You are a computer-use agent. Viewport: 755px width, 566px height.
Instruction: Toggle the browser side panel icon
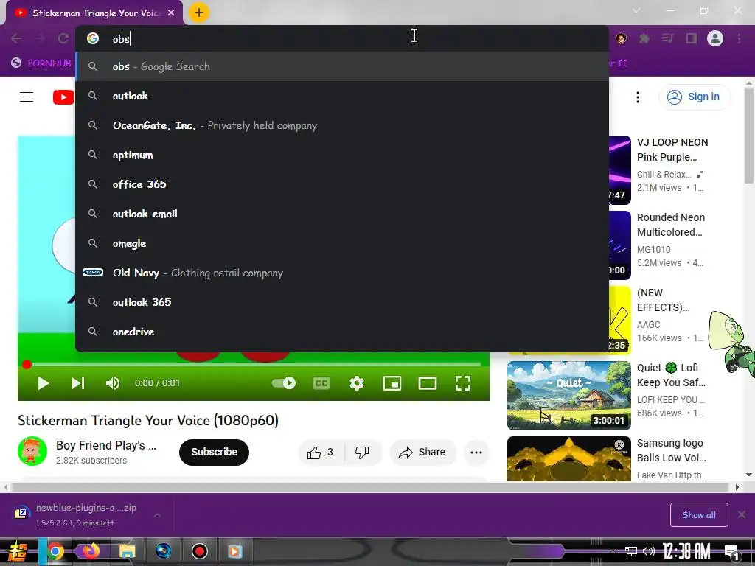coord(692,38)
